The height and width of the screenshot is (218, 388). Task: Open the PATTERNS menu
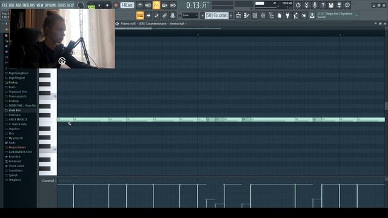(28, 5)
